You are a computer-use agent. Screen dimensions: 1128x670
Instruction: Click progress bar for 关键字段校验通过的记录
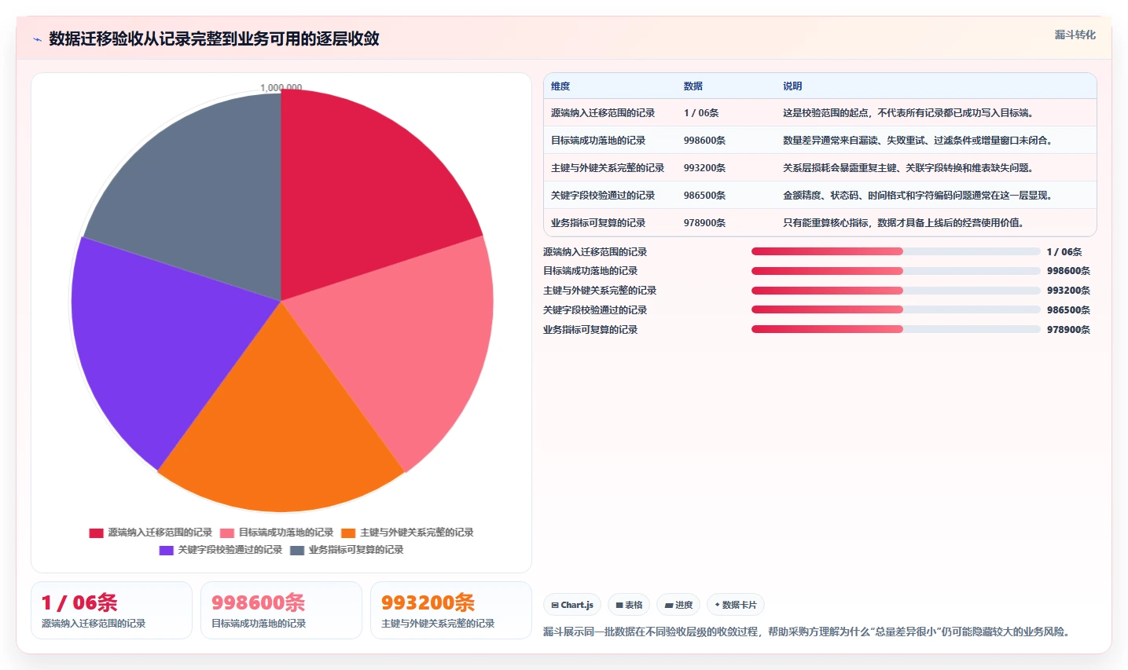[x=896, y=310]
